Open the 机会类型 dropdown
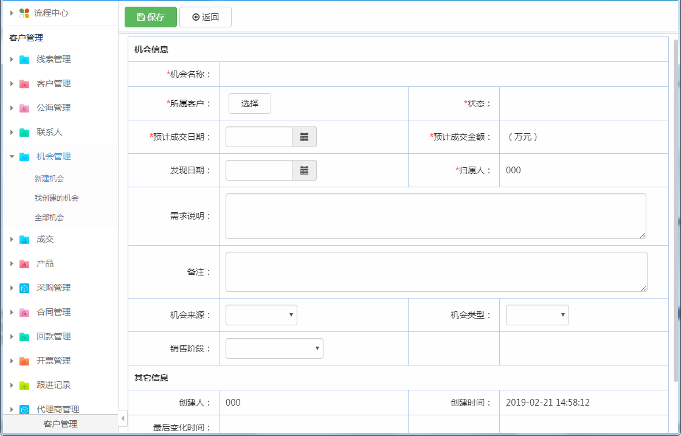Image resolution: width=681 pixels, height=436 pixels. click(537, 315)
